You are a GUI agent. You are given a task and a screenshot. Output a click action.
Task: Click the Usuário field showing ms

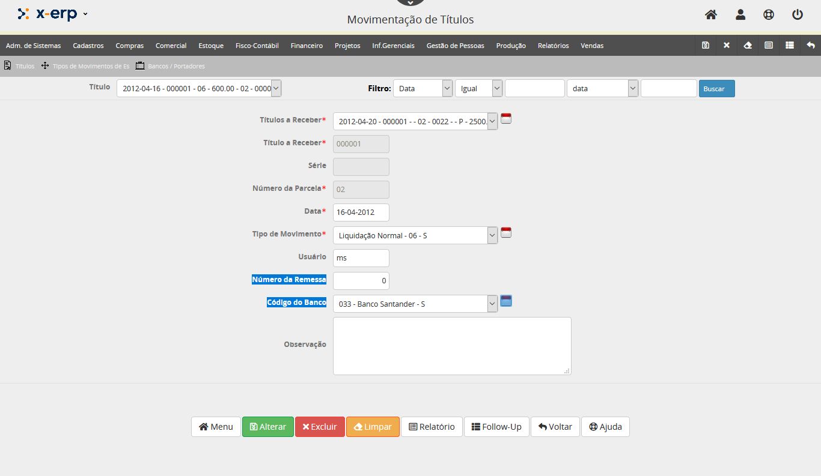361,258
